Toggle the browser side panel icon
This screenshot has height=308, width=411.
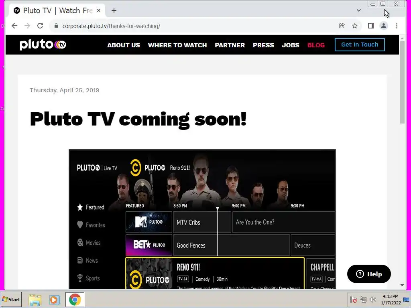pyautogui.click(x=370, y=26)
